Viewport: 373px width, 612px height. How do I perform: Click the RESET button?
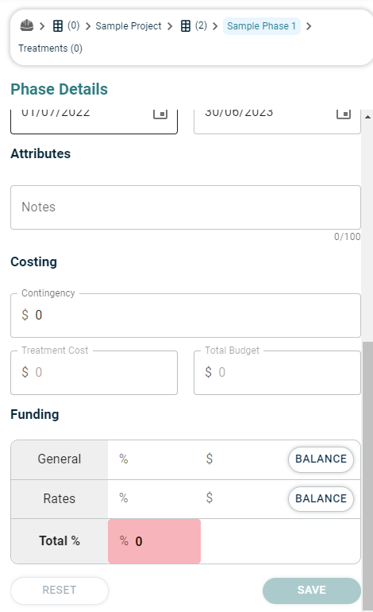[x=60, y=590]
